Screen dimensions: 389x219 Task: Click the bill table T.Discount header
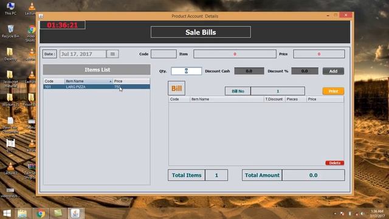tap(274, 99)
